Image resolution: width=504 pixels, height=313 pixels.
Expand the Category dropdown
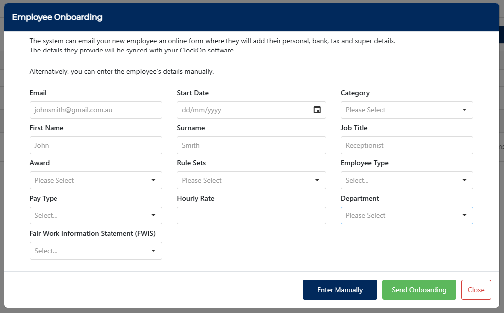click(406, 110)
